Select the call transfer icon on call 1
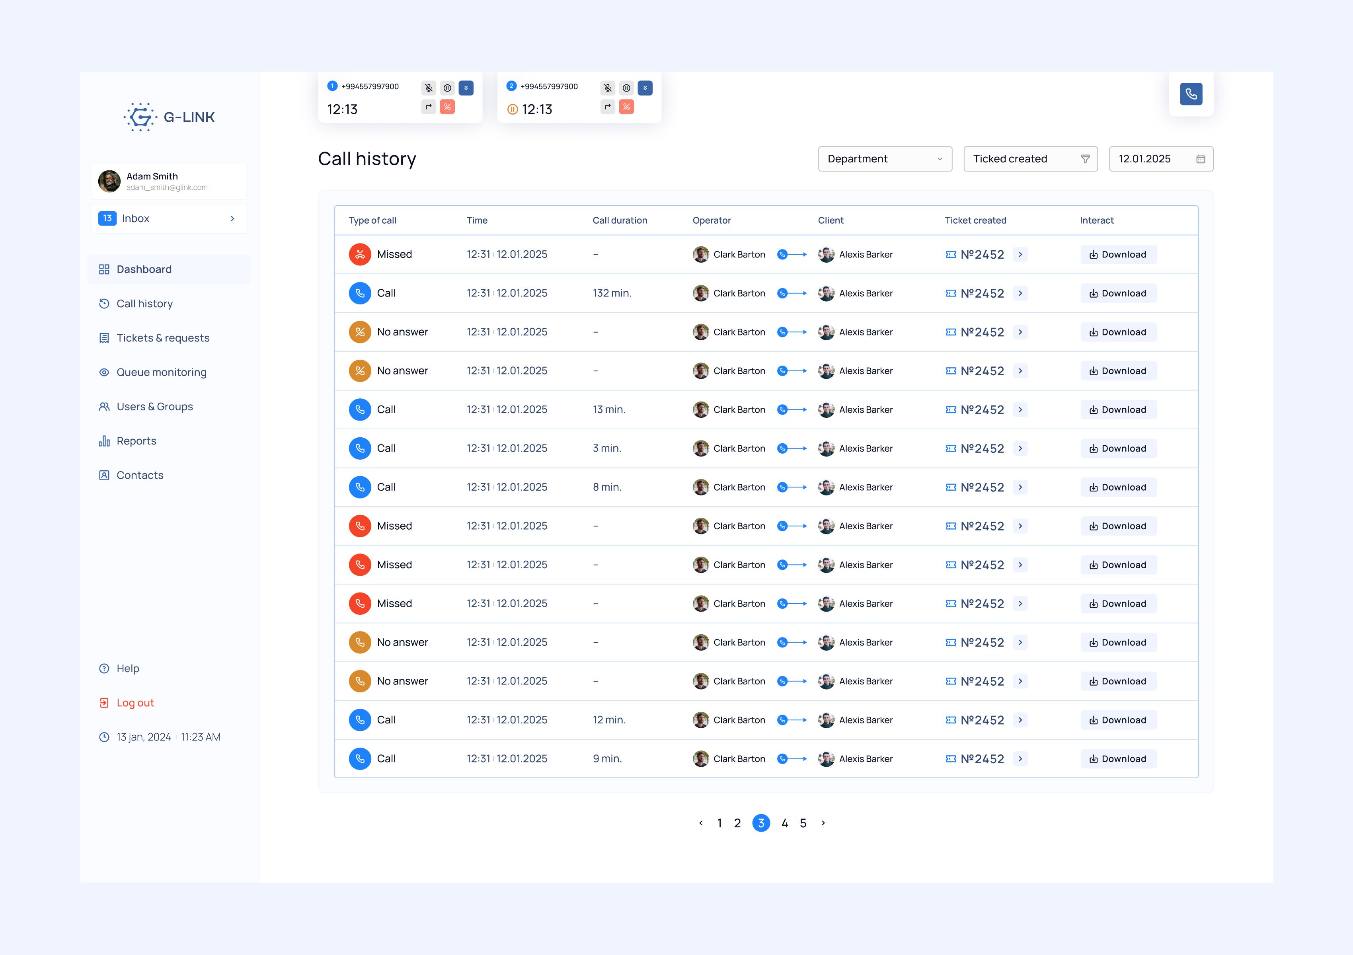Viewport: 1353px width, 955px height. point(429,107)
